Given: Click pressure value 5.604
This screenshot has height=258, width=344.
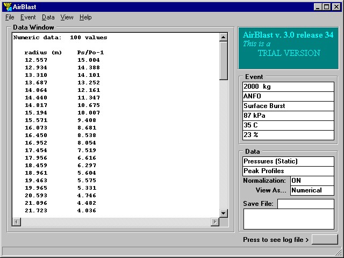Looking at the screenshot, I should 87,173.
